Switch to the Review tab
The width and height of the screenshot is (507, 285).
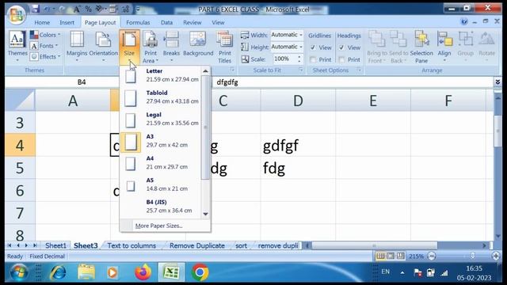coord(192,22)
